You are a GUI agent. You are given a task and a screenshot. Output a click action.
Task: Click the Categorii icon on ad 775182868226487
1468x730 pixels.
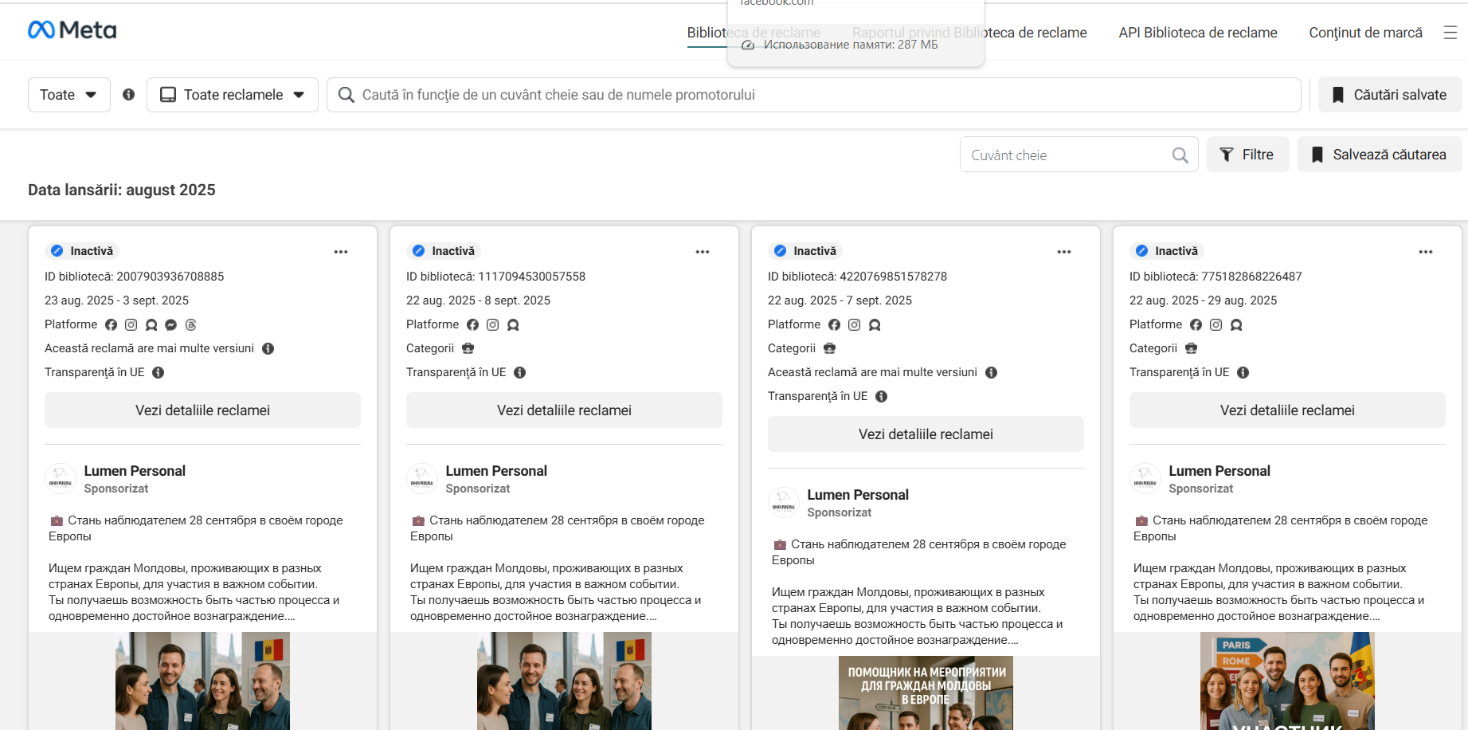tap(1192, 348)
